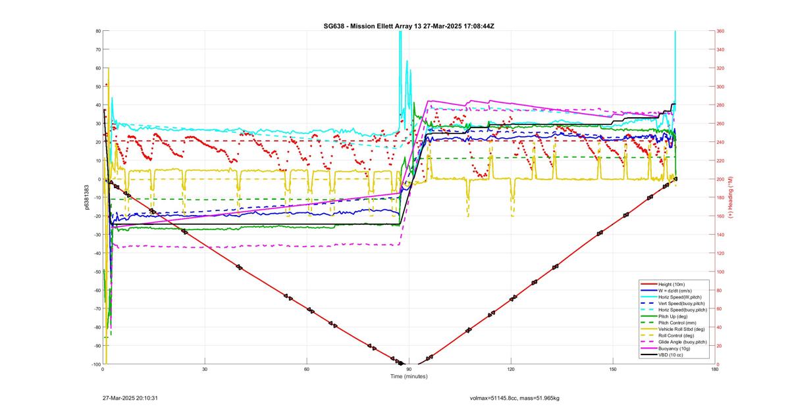Click the '200' tick on the heading axis
790x409 pixels.
(x=721, y=179)
